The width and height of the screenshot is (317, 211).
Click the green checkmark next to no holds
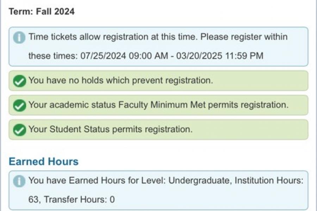tap(19, 81)
